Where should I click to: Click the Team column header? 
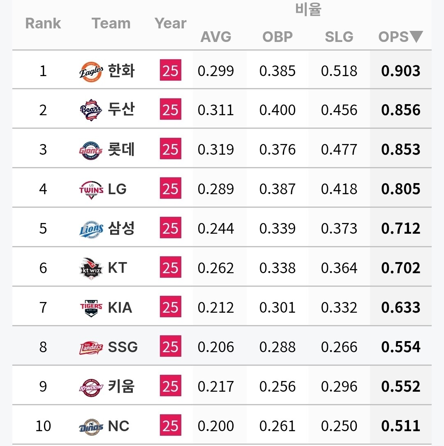(111, 23)
